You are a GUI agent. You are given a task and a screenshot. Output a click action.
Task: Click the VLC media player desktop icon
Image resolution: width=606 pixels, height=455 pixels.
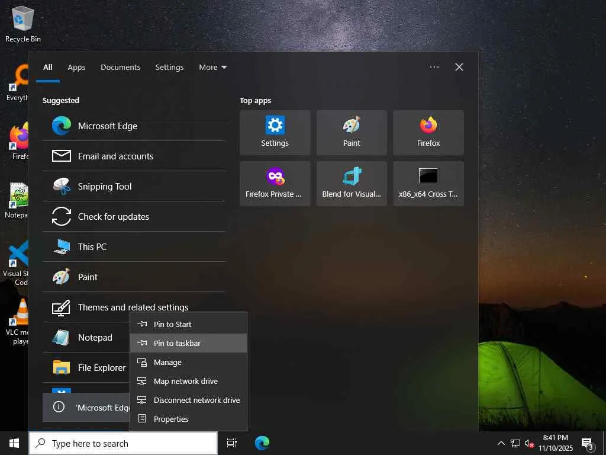click(x=17, y=321)
